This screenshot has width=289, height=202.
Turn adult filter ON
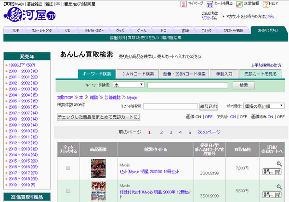pos(233,117)
